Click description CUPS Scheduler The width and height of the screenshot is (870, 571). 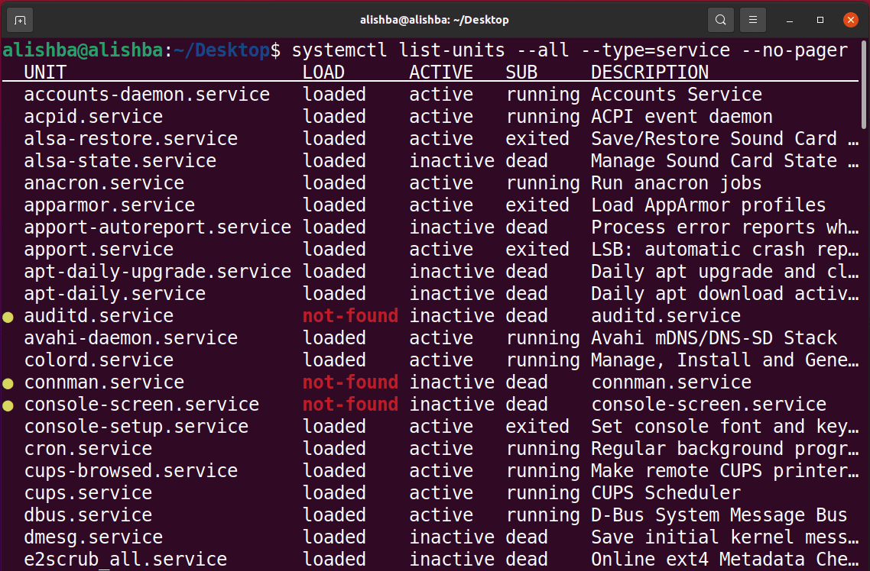point(666,493)
